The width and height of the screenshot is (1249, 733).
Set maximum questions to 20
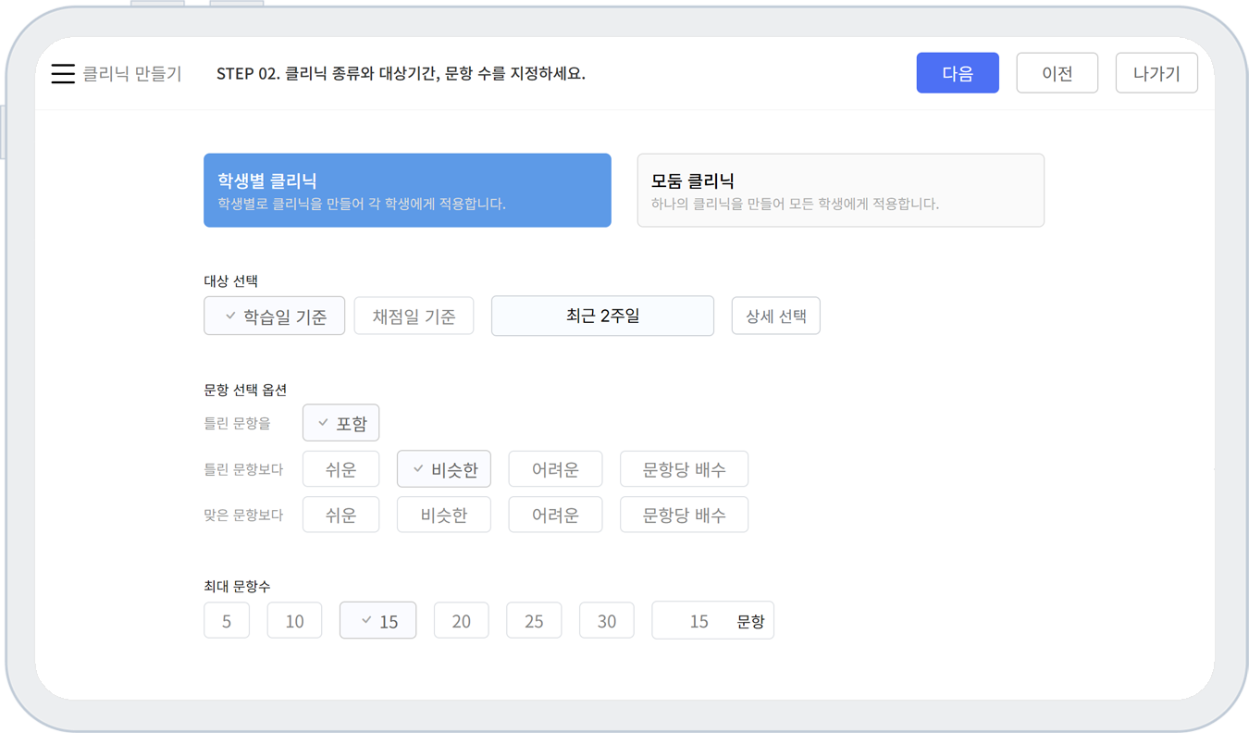[462, 621]
